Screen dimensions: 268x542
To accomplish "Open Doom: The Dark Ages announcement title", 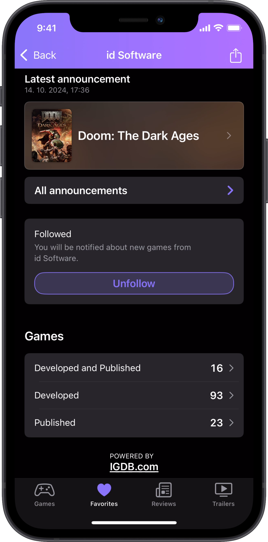I will (138, 136).
